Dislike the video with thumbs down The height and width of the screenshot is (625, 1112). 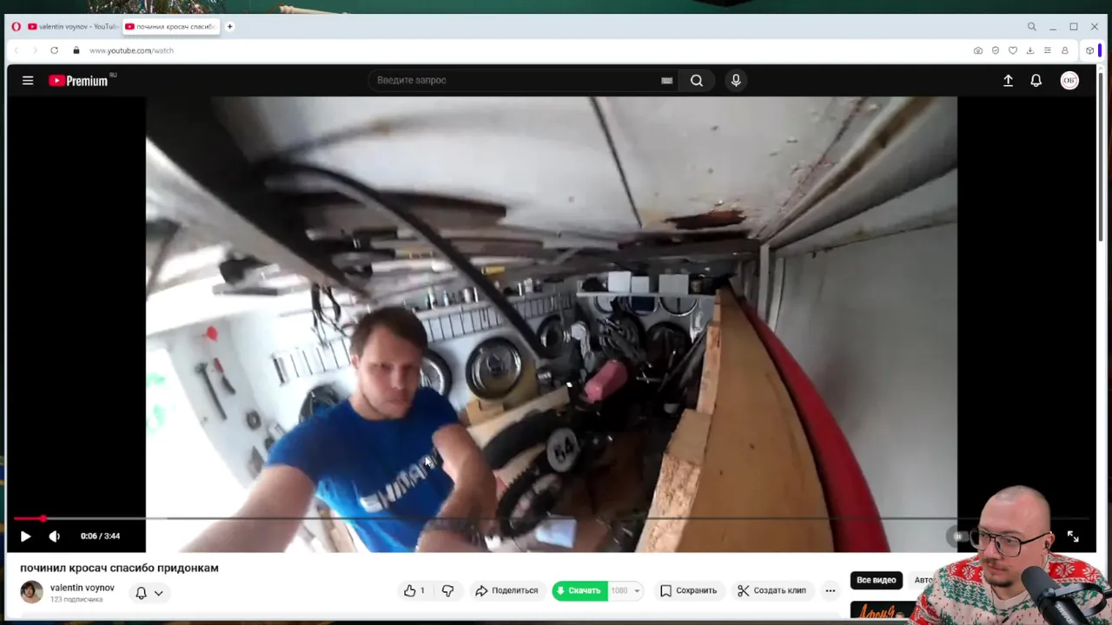pyautogui.click(x=447, y=590)
